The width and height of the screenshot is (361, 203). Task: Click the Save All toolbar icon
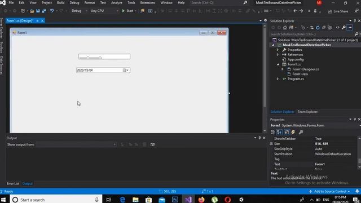click(x=44, y=11)
